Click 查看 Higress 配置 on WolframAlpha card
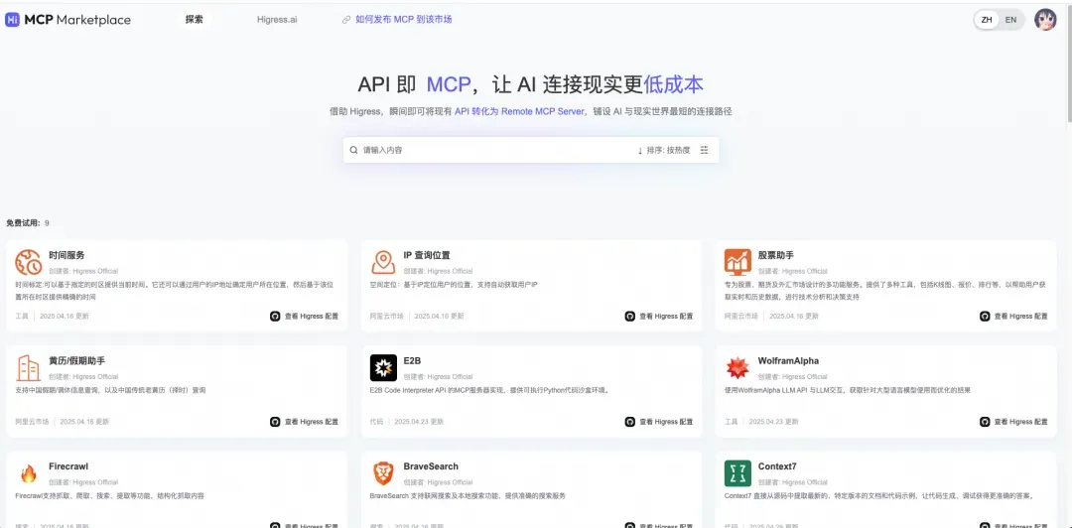This screenshot has width=1072, height=528. pos(1020,422)
